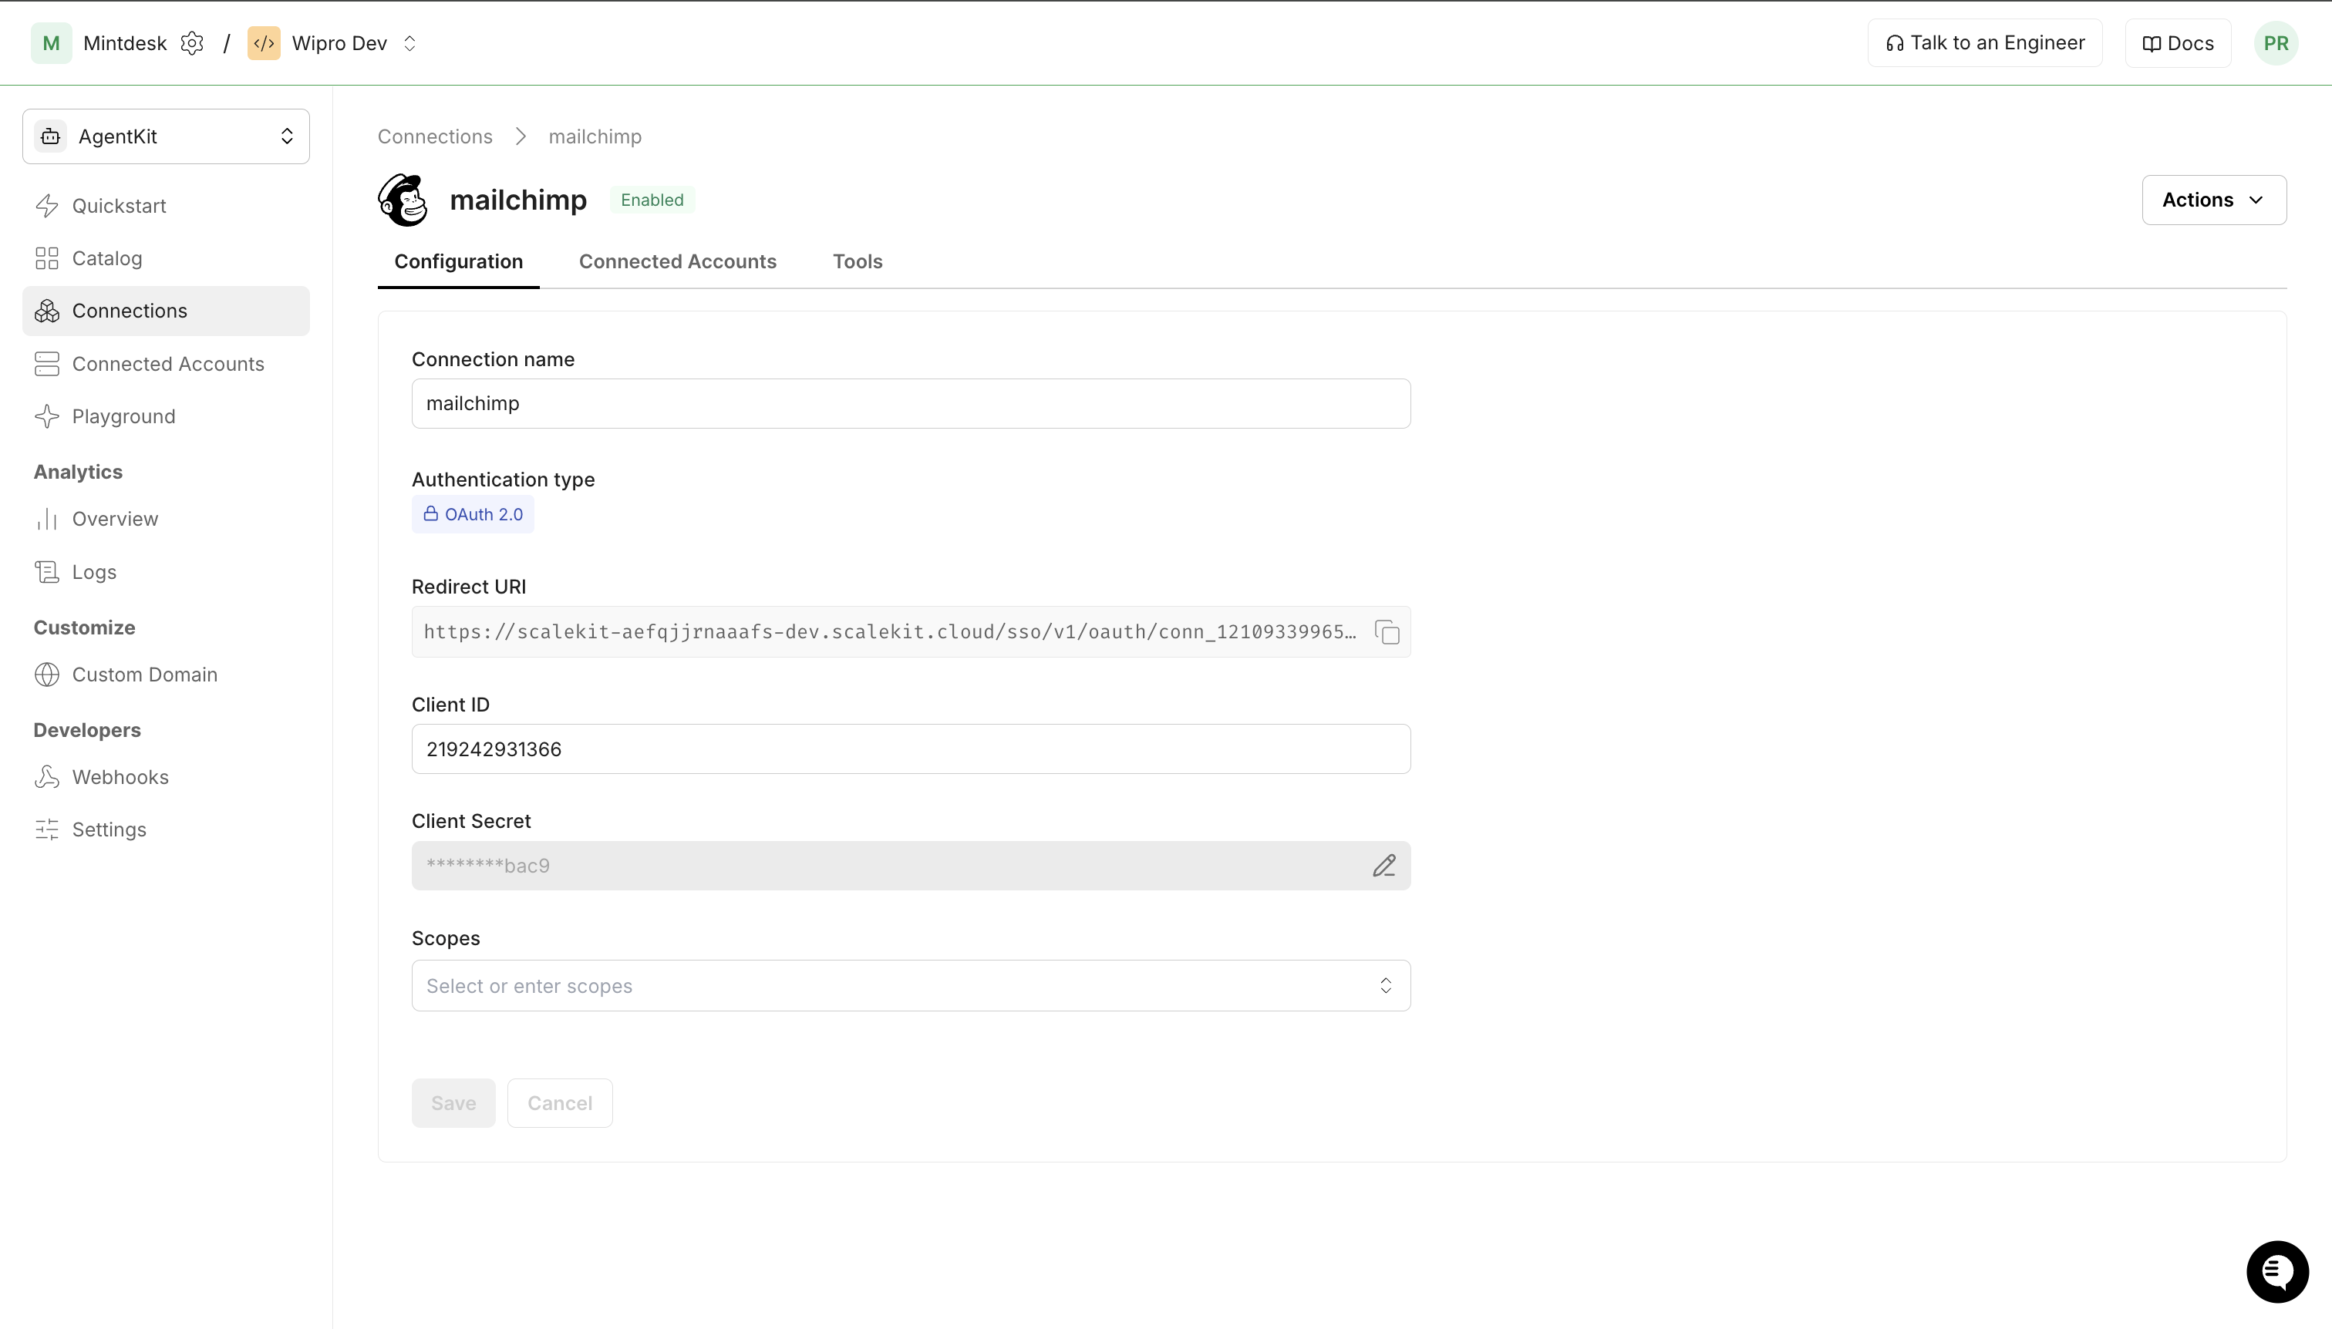Switch to the Tools tab
Screen dimensions: 2332x1329
[858, 261]
